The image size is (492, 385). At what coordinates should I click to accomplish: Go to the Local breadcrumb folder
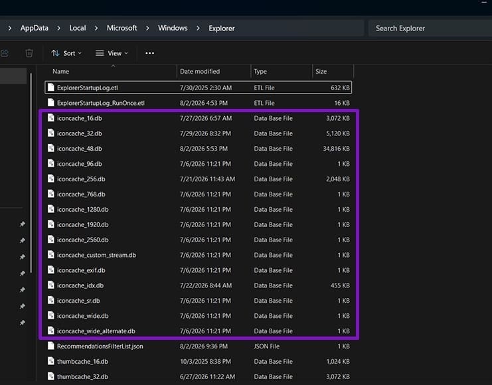[78, 28]
